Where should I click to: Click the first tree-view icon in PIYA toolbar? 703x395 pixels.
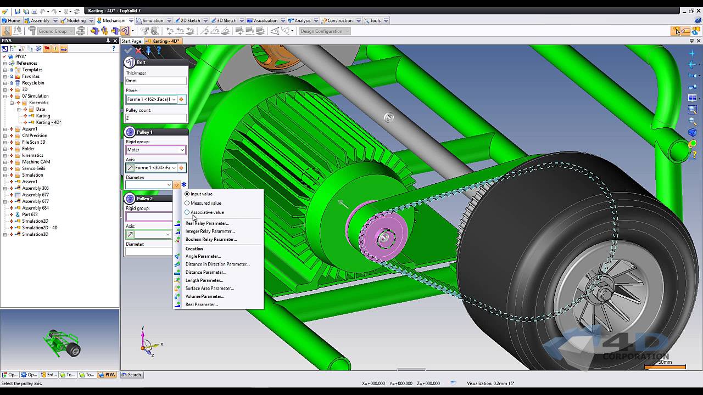4,48
